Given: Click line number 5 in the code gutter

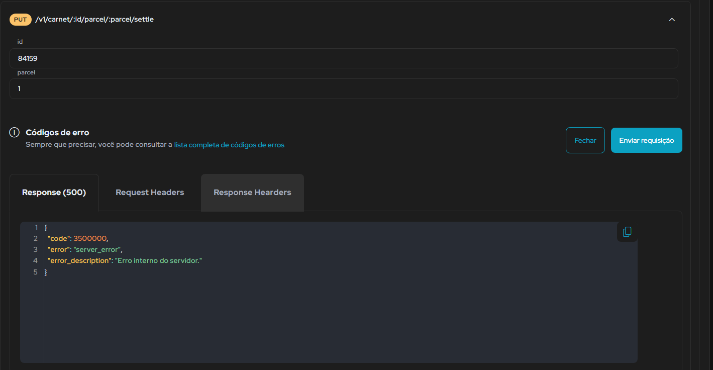Looking at the screenshot, I should click(x=36, y=272).
